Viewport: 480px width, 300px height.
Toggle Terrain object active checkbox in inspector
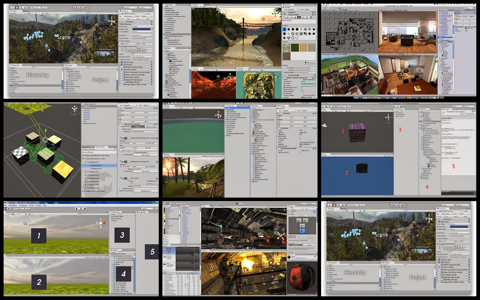click(x=283, y=7)
